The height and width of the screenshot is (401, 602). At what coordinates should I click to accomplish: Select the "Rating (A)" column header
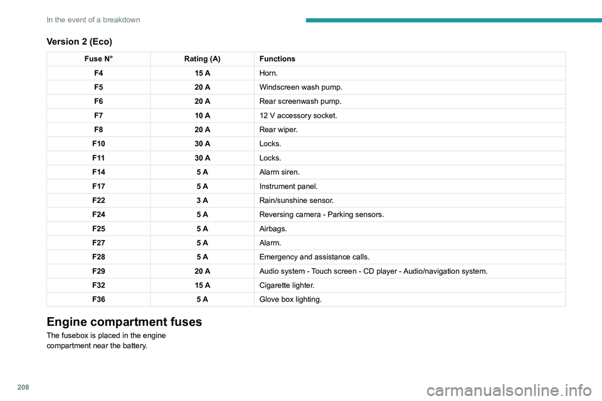tap(202, 59)
